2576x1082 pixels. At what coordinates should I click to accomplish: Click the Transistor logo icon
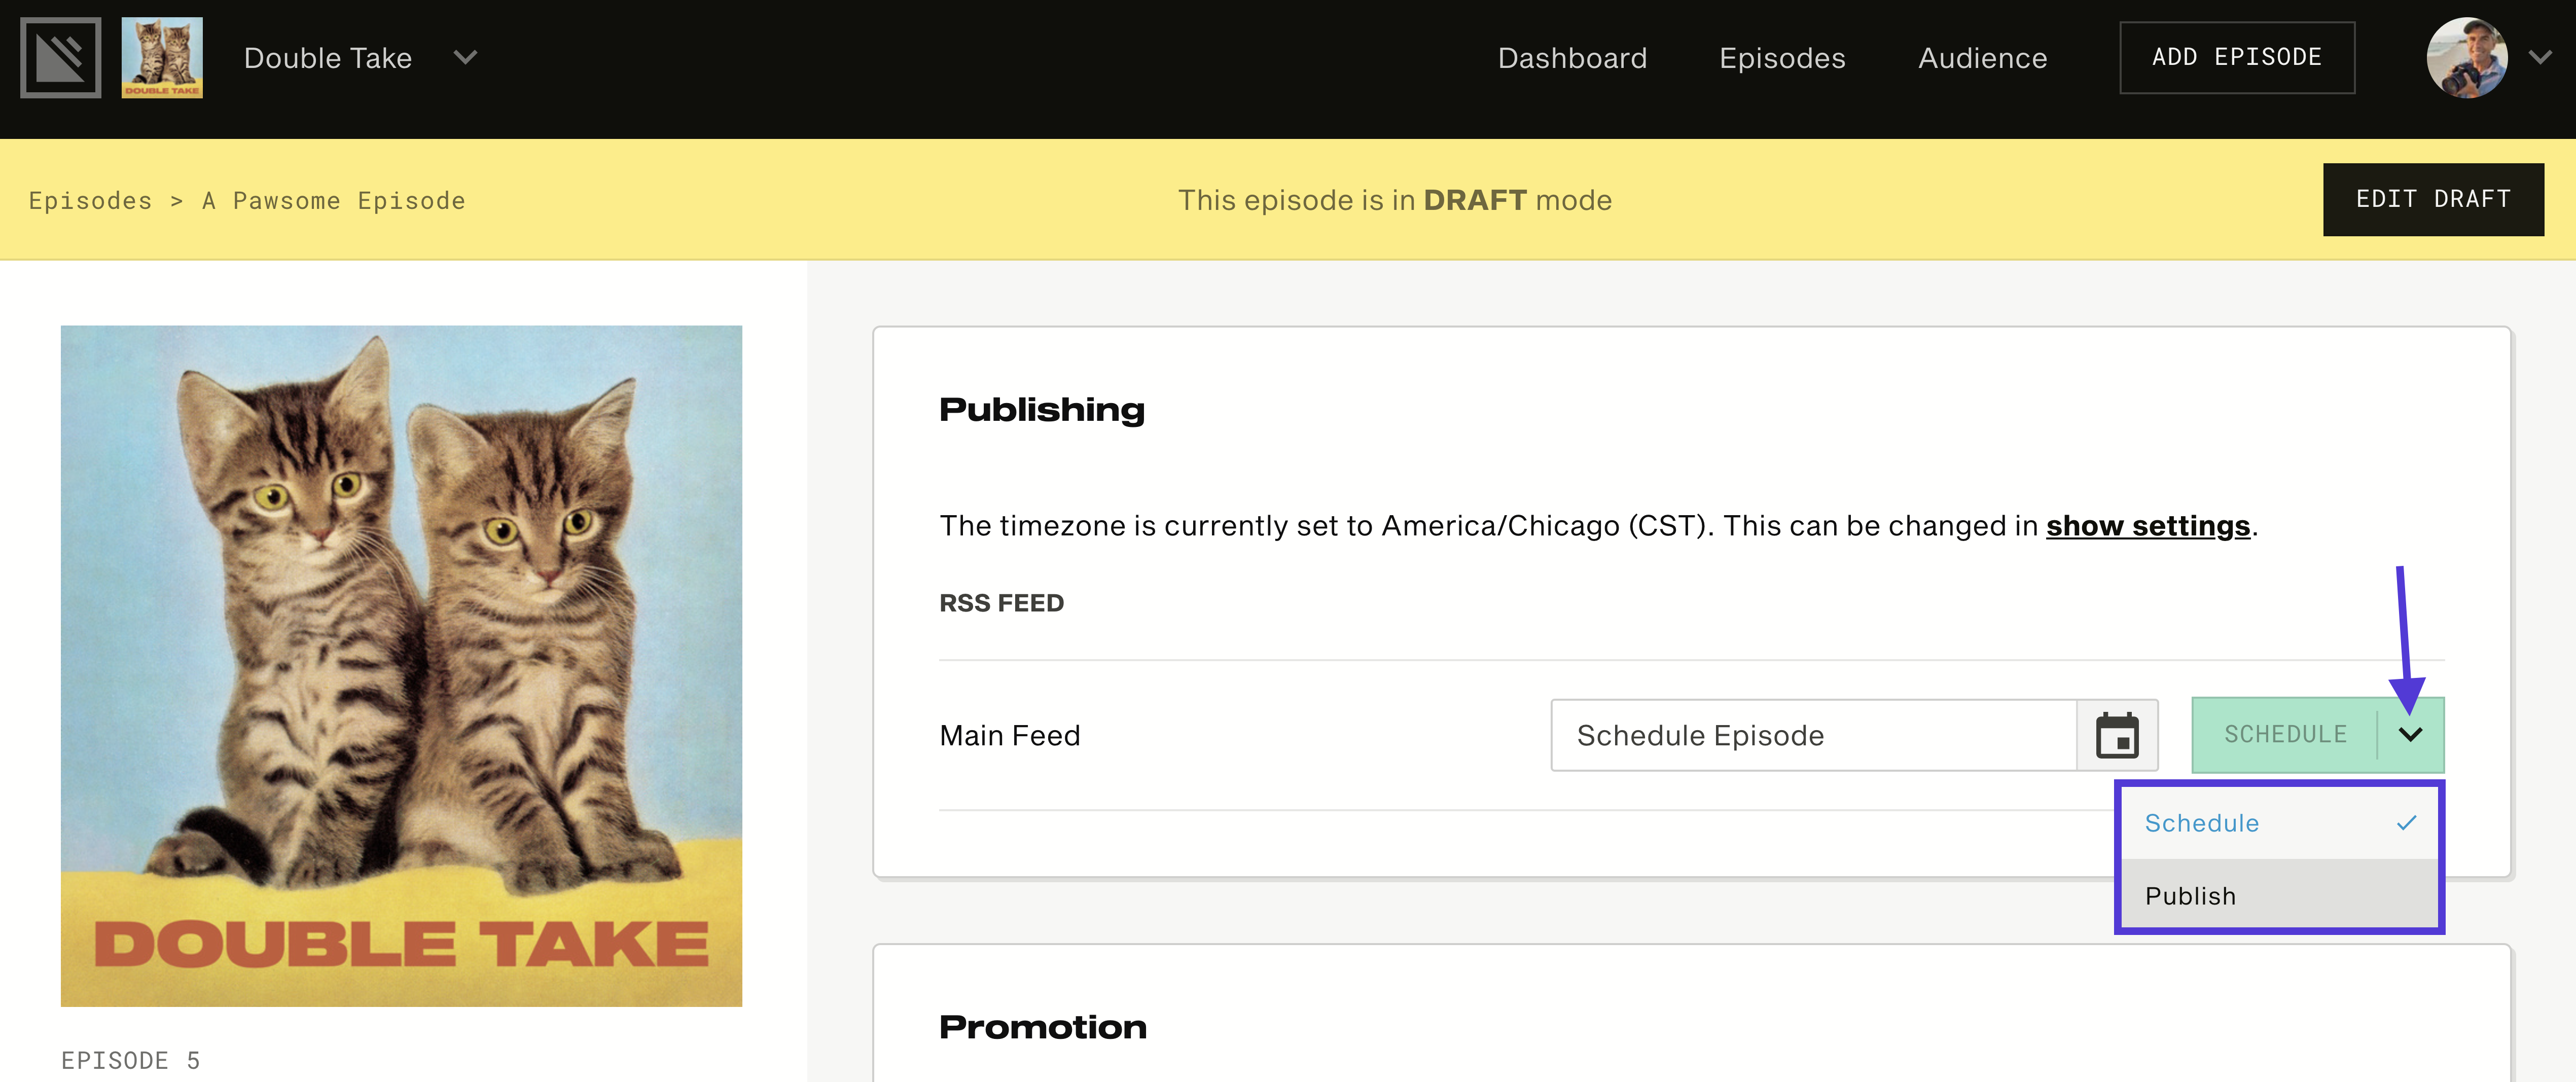[61, 57]
